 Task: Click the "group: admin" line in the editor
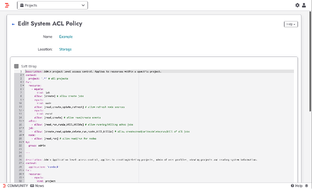[37, 145]
